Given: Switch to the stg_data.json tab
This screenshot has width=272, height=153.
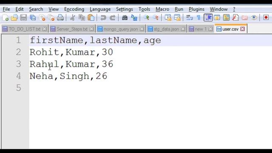Looking at the screenshot, I should click(166, 29).
